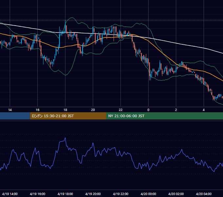Click the '14' hour label on price chart axis
Viewport: 223px width, 197px height.
tap(10, 110)
